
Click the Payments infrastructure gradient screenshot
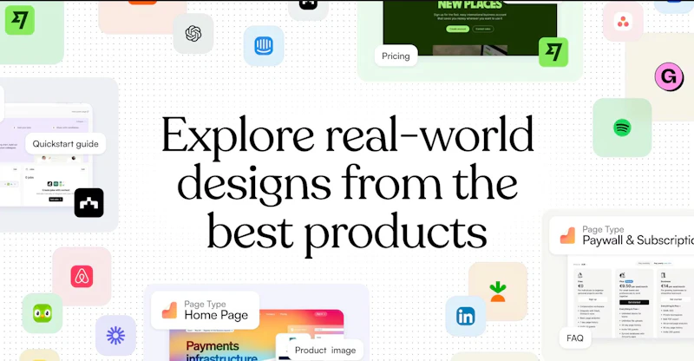coord(256,335)
